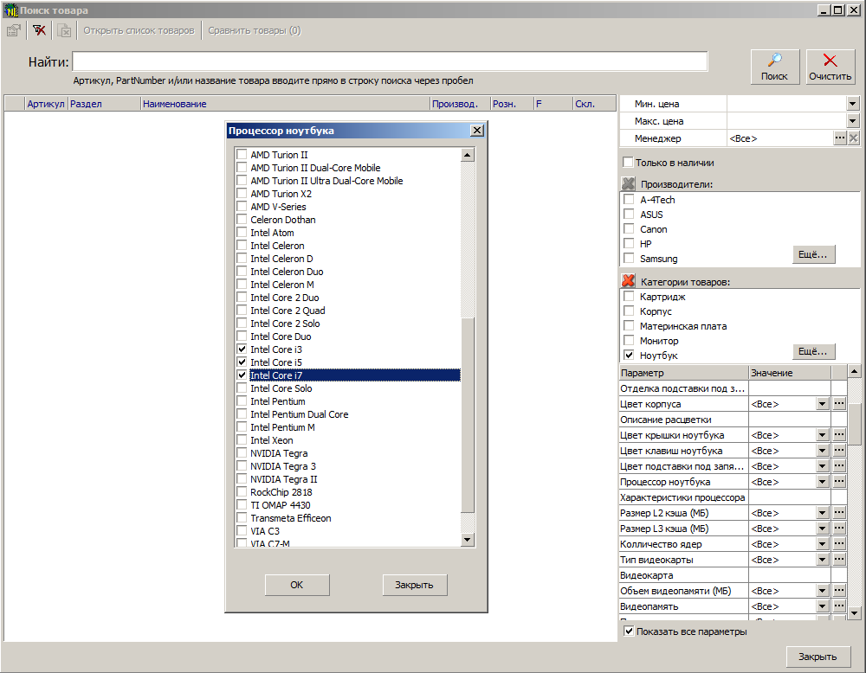This screenshot has height=673, width=866.
Task: Click the delete document toolbar icon
Action: tap(65, 30)
